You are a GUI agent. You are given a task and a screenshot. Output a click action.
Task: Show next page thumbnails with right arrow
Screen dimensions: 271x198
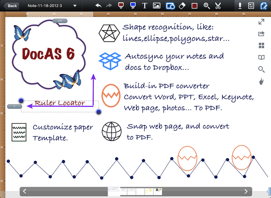pyautogui.click(x=246, y=192)
